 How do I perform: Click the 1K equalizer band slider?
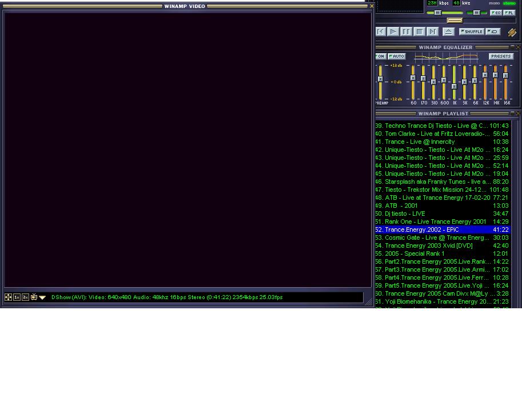tap(455, 86)
